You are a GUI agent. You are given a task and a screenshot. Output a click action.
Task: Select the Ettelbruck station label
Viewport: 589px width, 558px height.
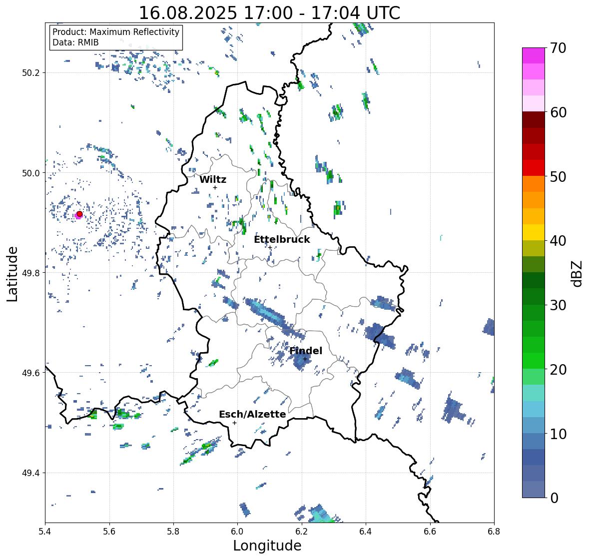click(x=282, y=239)
